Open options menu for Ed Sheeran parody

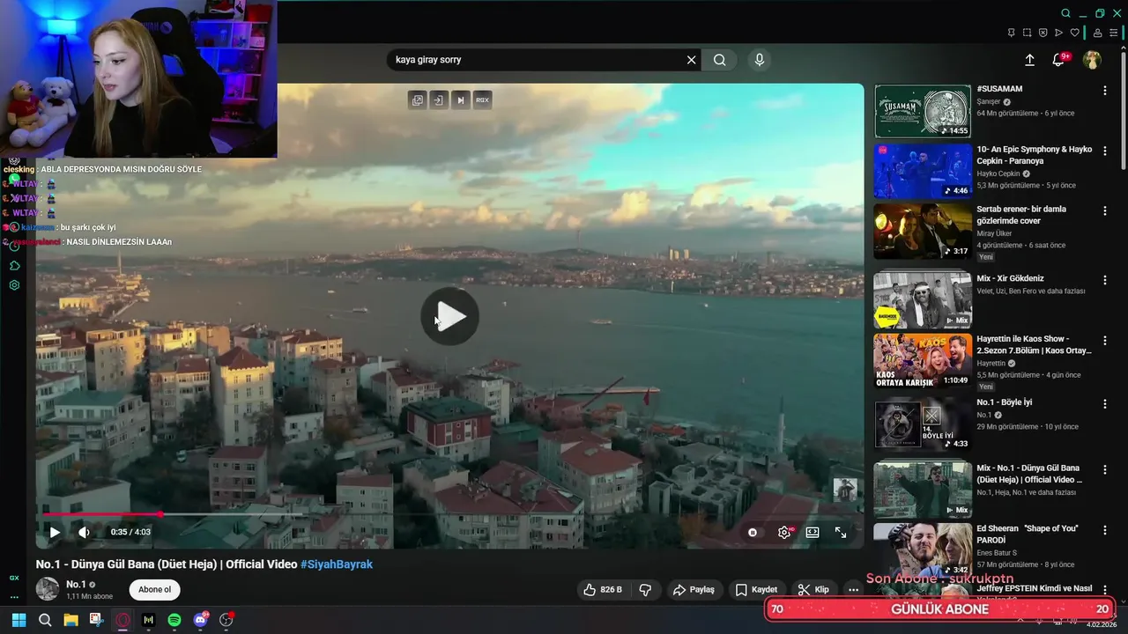[x=1105, y=530]
